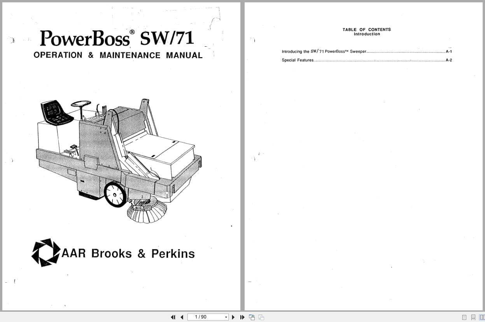This screenshot has width=485, height=322.
Task: Enable continuous scrolling page view
Action: pos(473,317)
